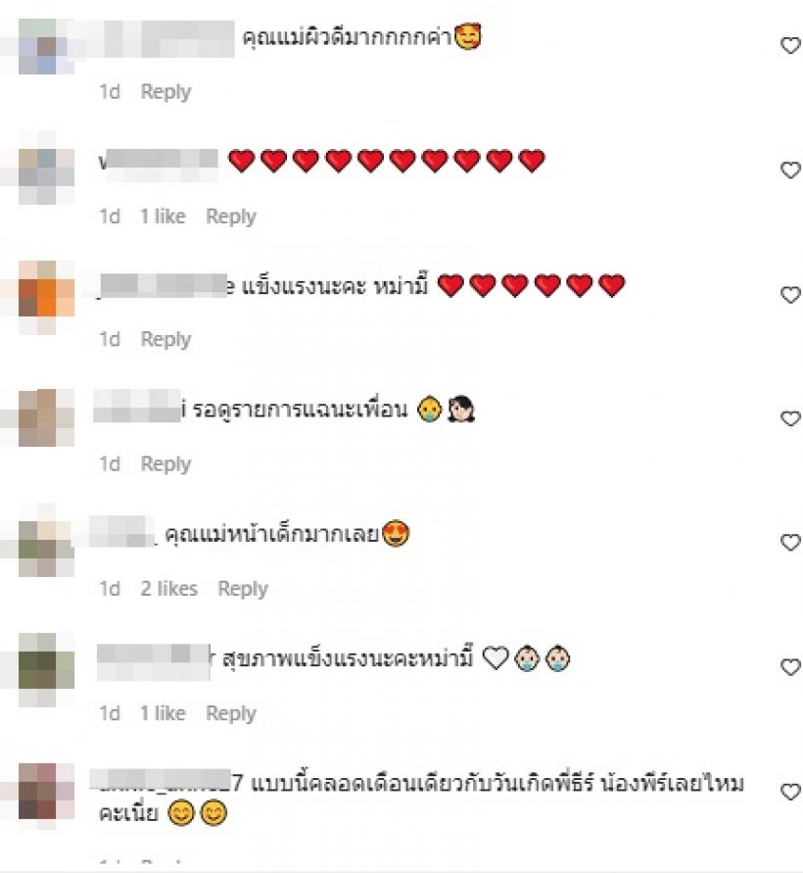Reply to the masked face emoji comment
This screenshot has width=803, height=873.
click(x=165, y=464)
